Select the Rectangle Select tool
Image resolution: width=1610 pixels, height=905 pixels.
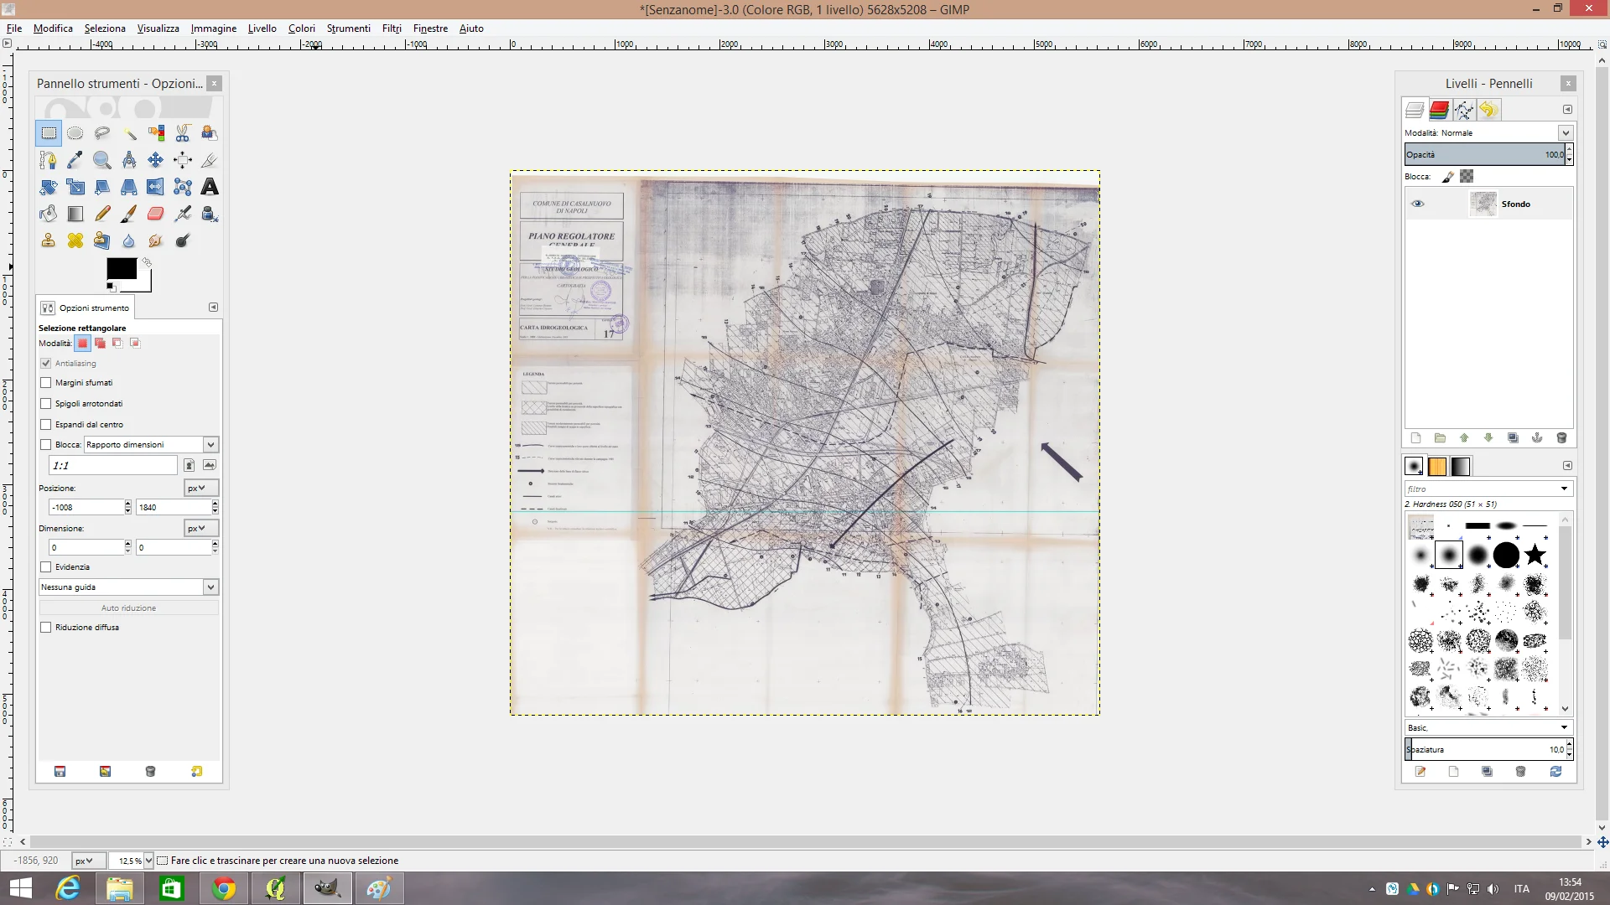pos(49,133)
